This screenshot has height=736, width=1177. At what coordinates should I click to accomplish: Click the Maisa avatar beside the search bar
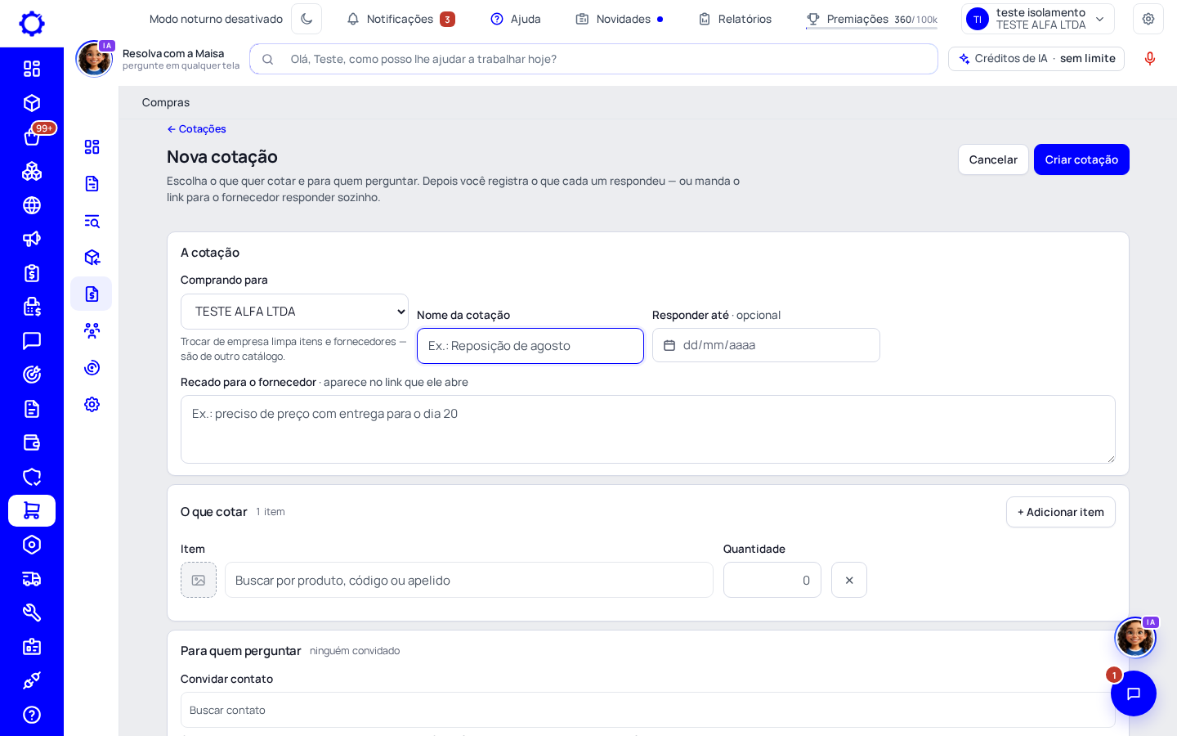click(94, 59)
